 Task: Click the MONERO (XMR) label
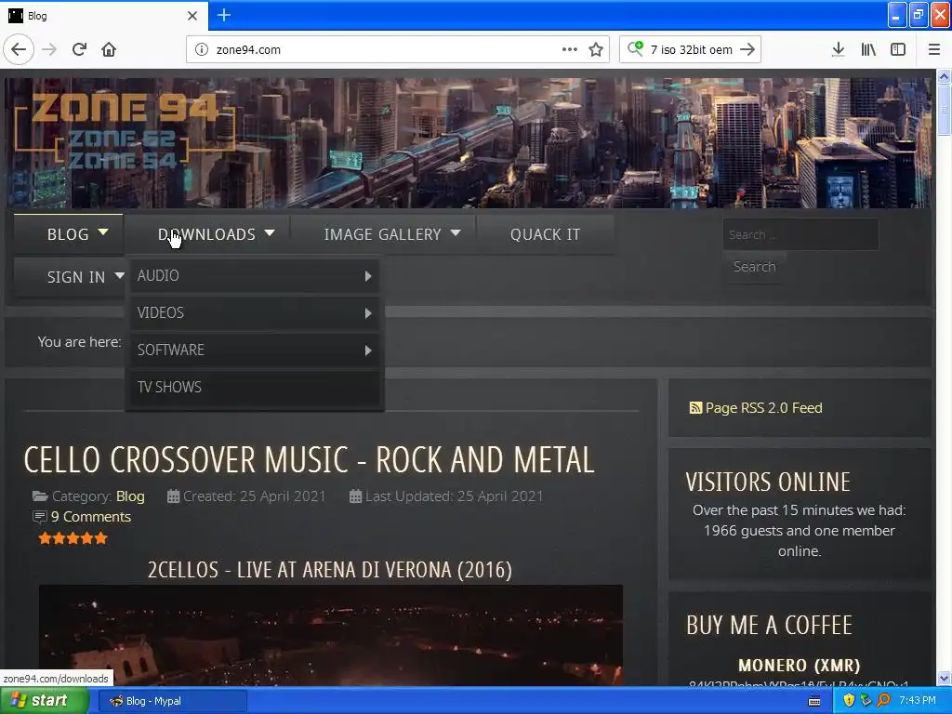click(799, 666)
